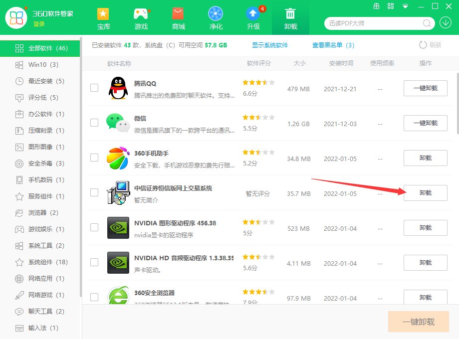Select 系统组件 (18) category
Viewport: 459px width, 339px height.
(x=40, y=262)
